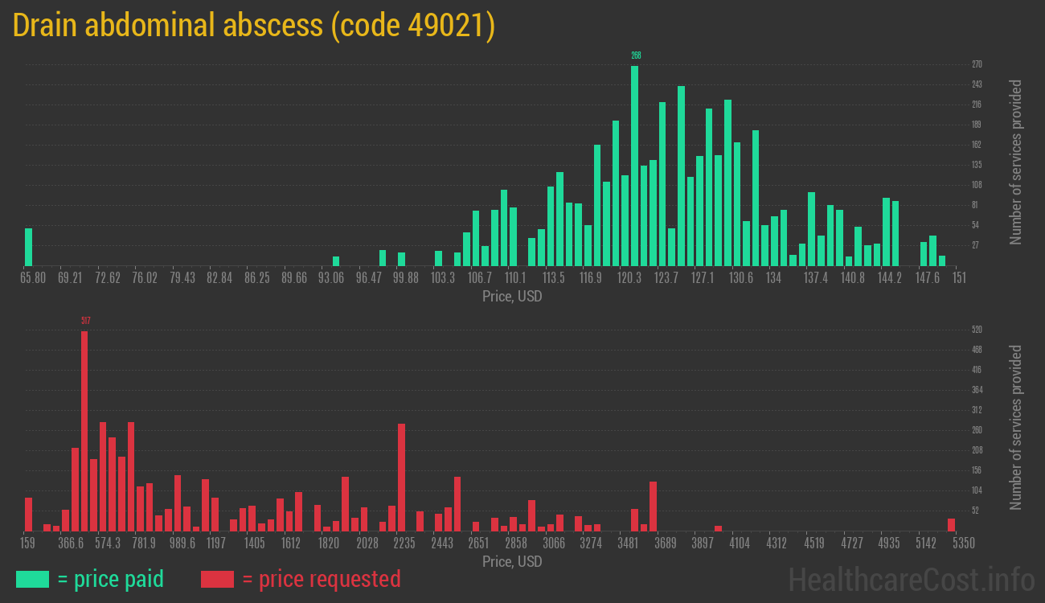Click the green chart's y-axis title
The height and width of the screenshot is (603, 1045).
click(1015, 162)
